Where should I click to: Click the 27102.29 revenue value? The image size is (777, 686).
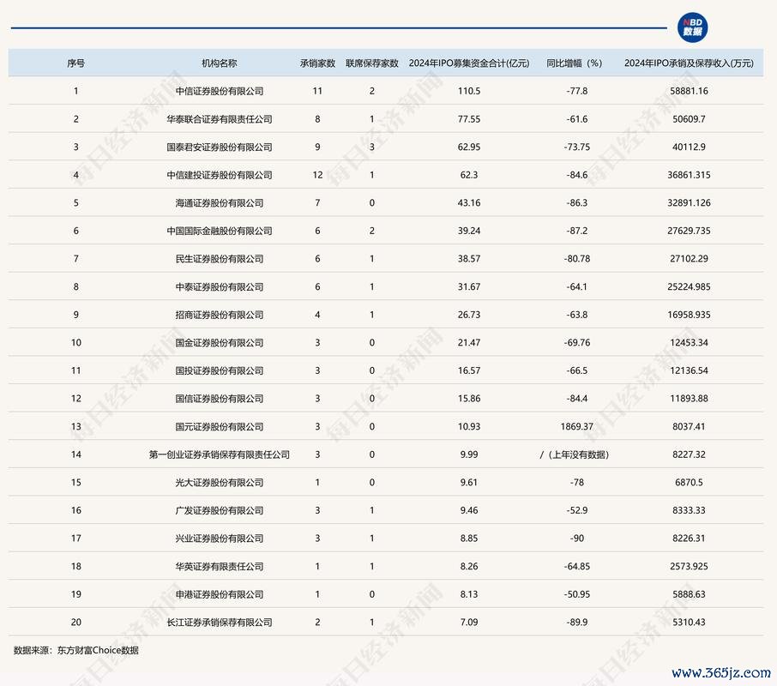pos(689,259)
